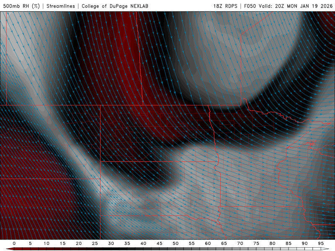
Task: Click the "30" label on color scale
Action: pyautogui.click(x=111, y=243)
